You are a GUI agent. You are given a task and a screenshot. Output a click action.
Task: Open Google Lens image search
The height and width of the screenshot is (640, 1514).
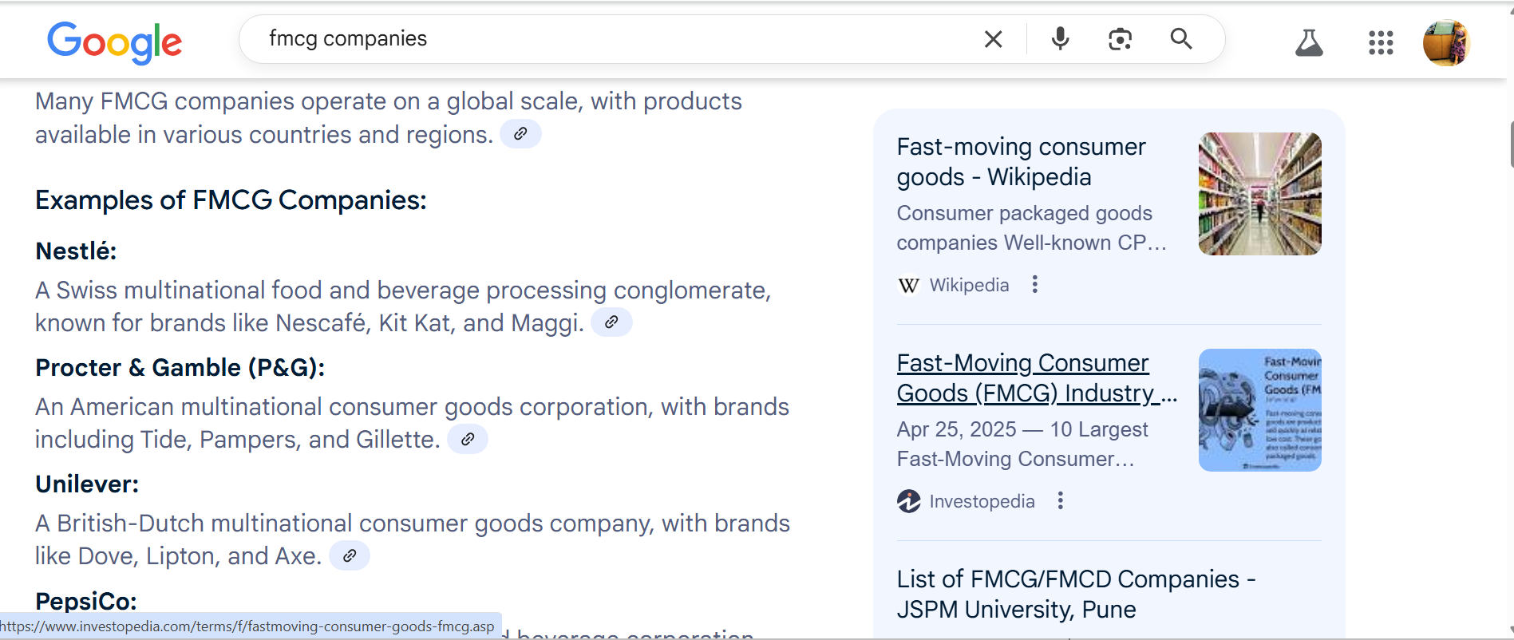click(1120, 39)
